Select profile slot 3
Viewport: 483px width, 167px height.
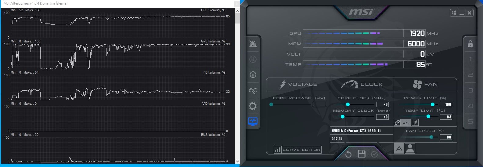tap(470, 90)
